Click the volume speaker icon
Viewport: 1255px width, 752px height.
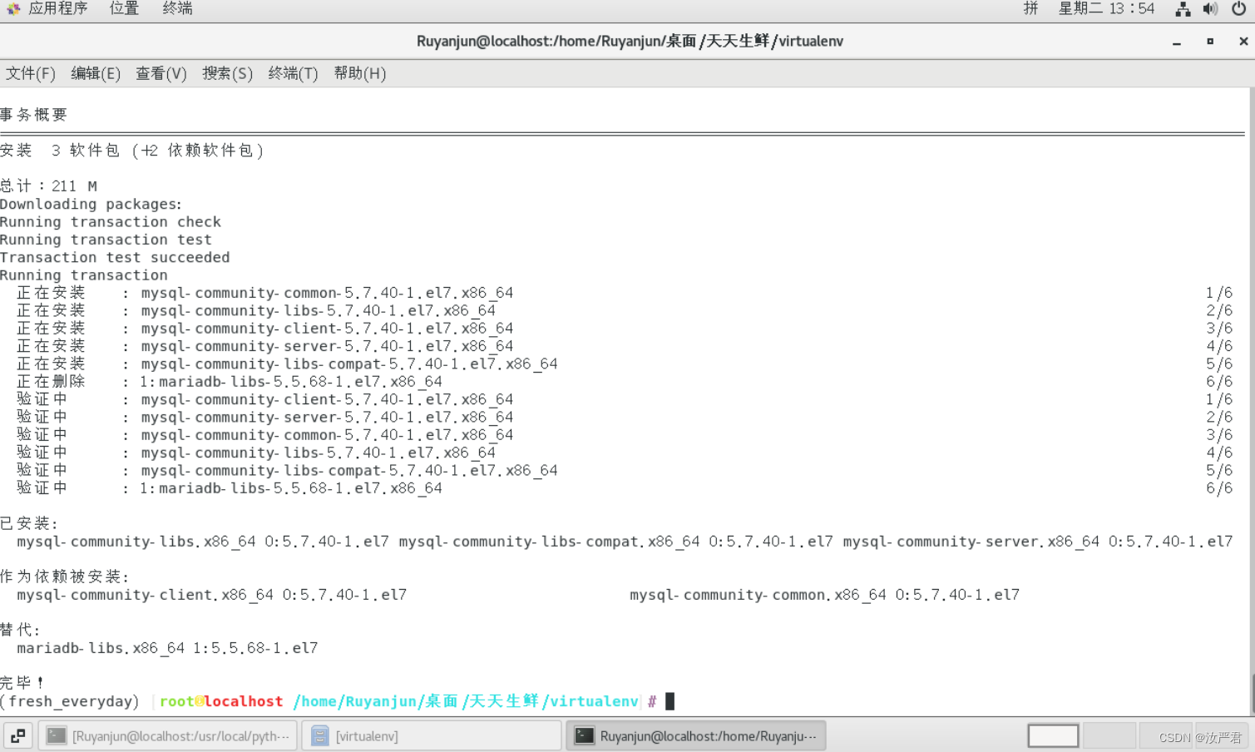pyautogui.click(x=1210, y=9)
